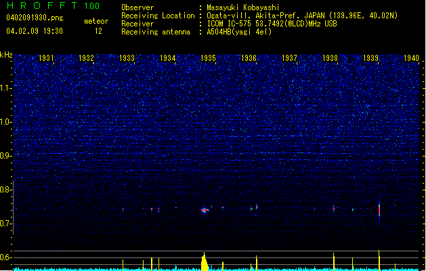Click the 1.1 kHz frequency axis label
This screenshot has height=271, width=426.
pos(5,88)
